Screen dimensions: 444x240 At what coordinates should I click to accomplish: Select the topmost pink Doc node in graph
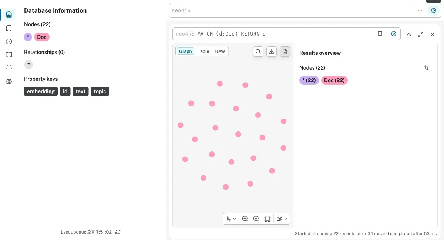[x=220, y=84]
